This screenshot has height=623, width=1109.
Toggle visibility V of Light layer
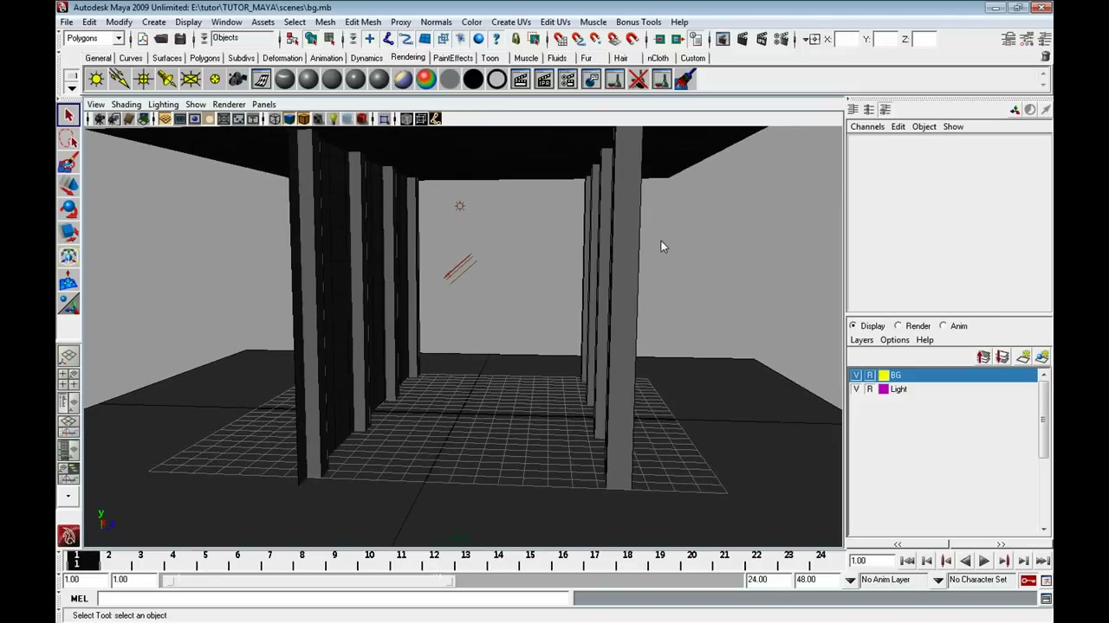[857, 389]
